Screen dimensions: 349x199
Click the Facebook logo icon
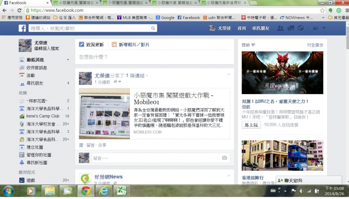click(22, 28)
